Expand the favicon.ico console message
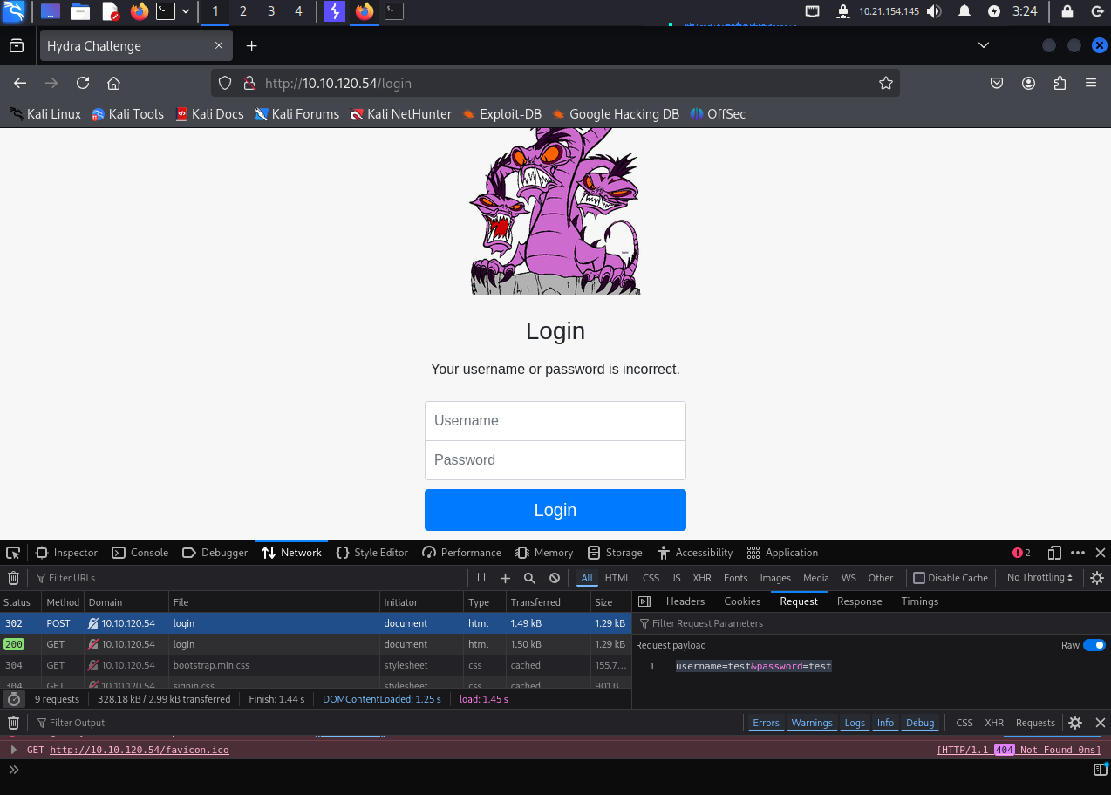Viewport: 1111px width, 795px height. (x=13, y=750)
